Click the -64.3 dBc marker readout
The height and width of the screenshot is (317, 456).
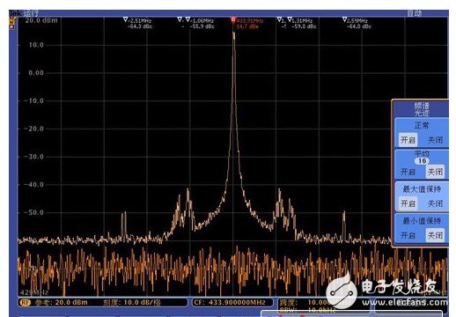click(140, 26)
